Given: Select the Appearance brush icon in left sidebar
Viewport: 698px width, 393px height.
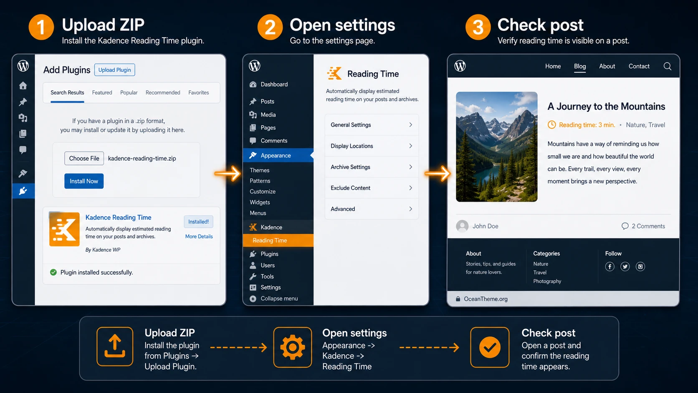Looking at the screenshot, I should (x=23, y=173).
